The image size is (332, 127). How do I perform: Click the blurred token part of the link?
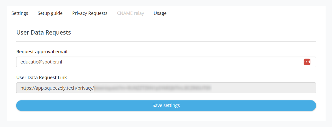153,88
